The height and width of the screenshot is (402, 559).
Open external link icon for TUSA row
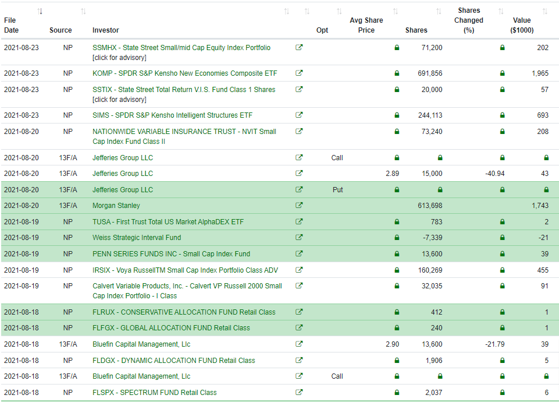click(299, 221)
